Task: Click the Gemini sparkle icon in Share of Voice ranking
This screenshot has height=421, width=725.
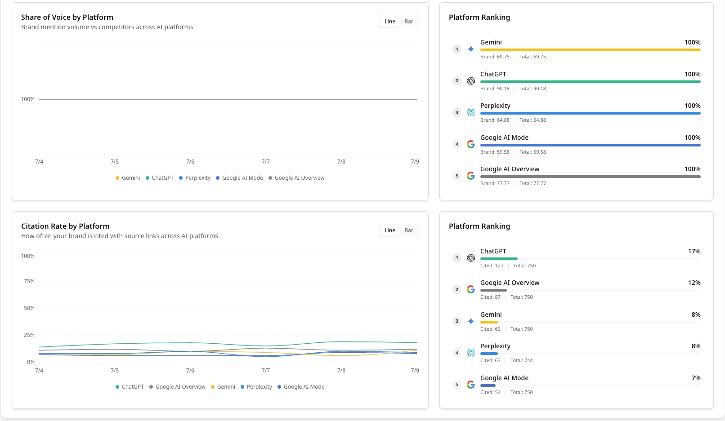Action: coord(471,49)
